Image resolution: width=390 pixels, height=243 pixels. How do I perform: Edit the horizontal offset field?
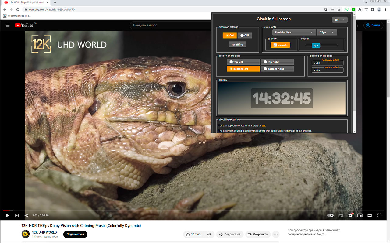[x=328, y=63]
